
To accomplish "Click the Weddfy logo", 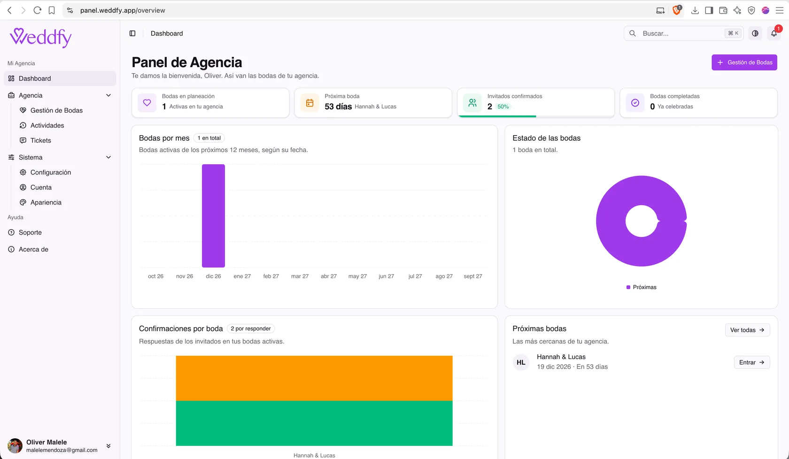I will click(x=41, y=38).
